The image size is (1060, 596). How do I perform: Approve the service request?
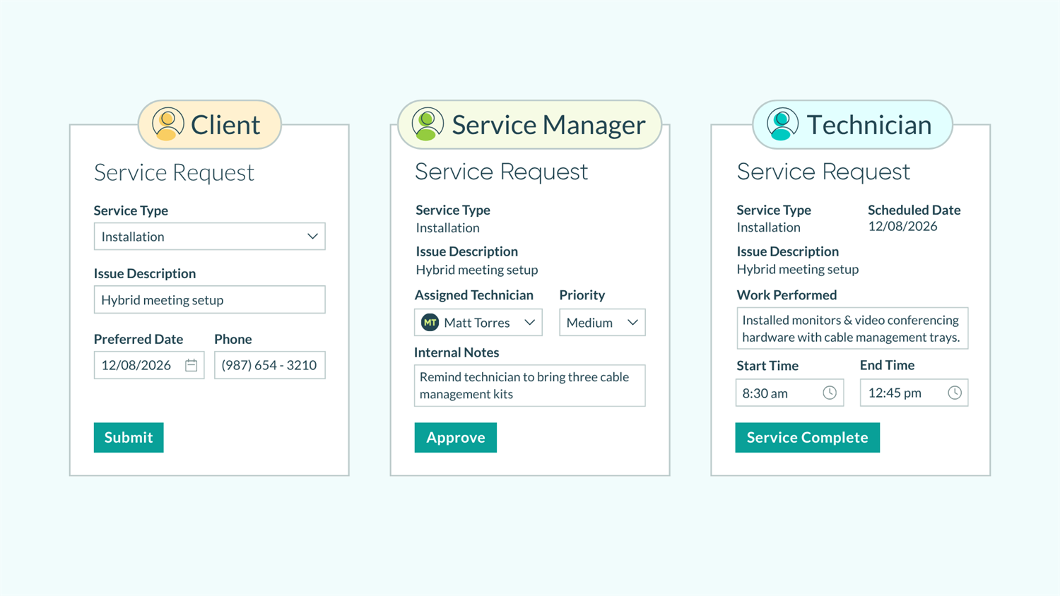coord(456,437)
